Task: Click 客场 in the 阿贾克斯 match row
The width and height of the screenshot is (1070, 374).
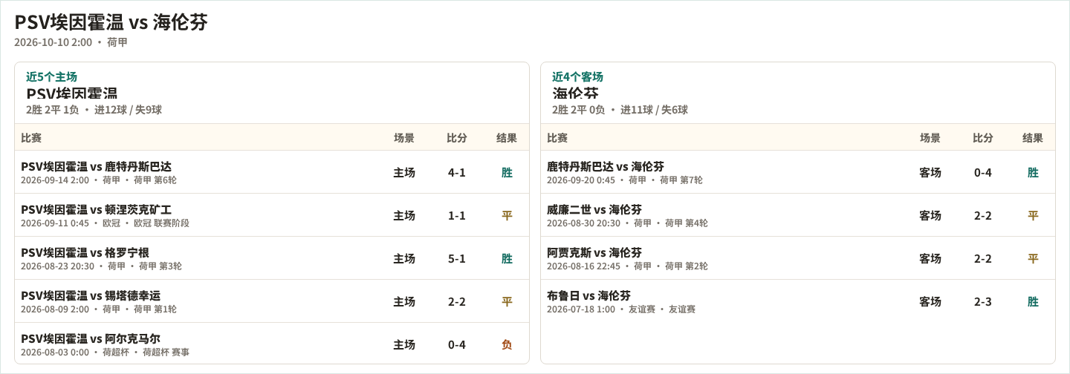Action: pyautogui.click(x=930, y=259)
